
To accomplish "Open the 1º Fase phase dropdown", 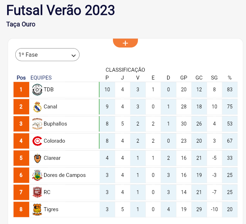I will tap(47, 55).
